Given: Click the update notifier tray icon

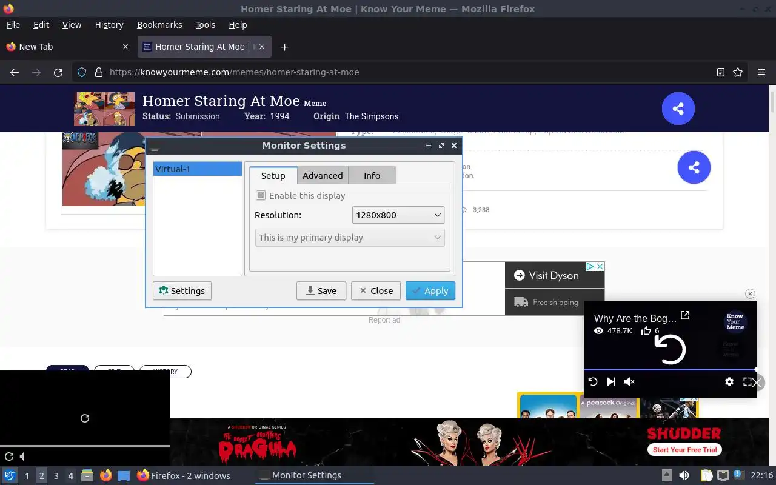Looking at the screenshot, I should 738,475.
